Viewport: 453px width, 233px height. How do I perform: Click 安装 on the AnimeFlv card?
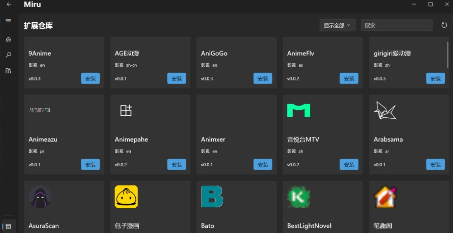349,78
